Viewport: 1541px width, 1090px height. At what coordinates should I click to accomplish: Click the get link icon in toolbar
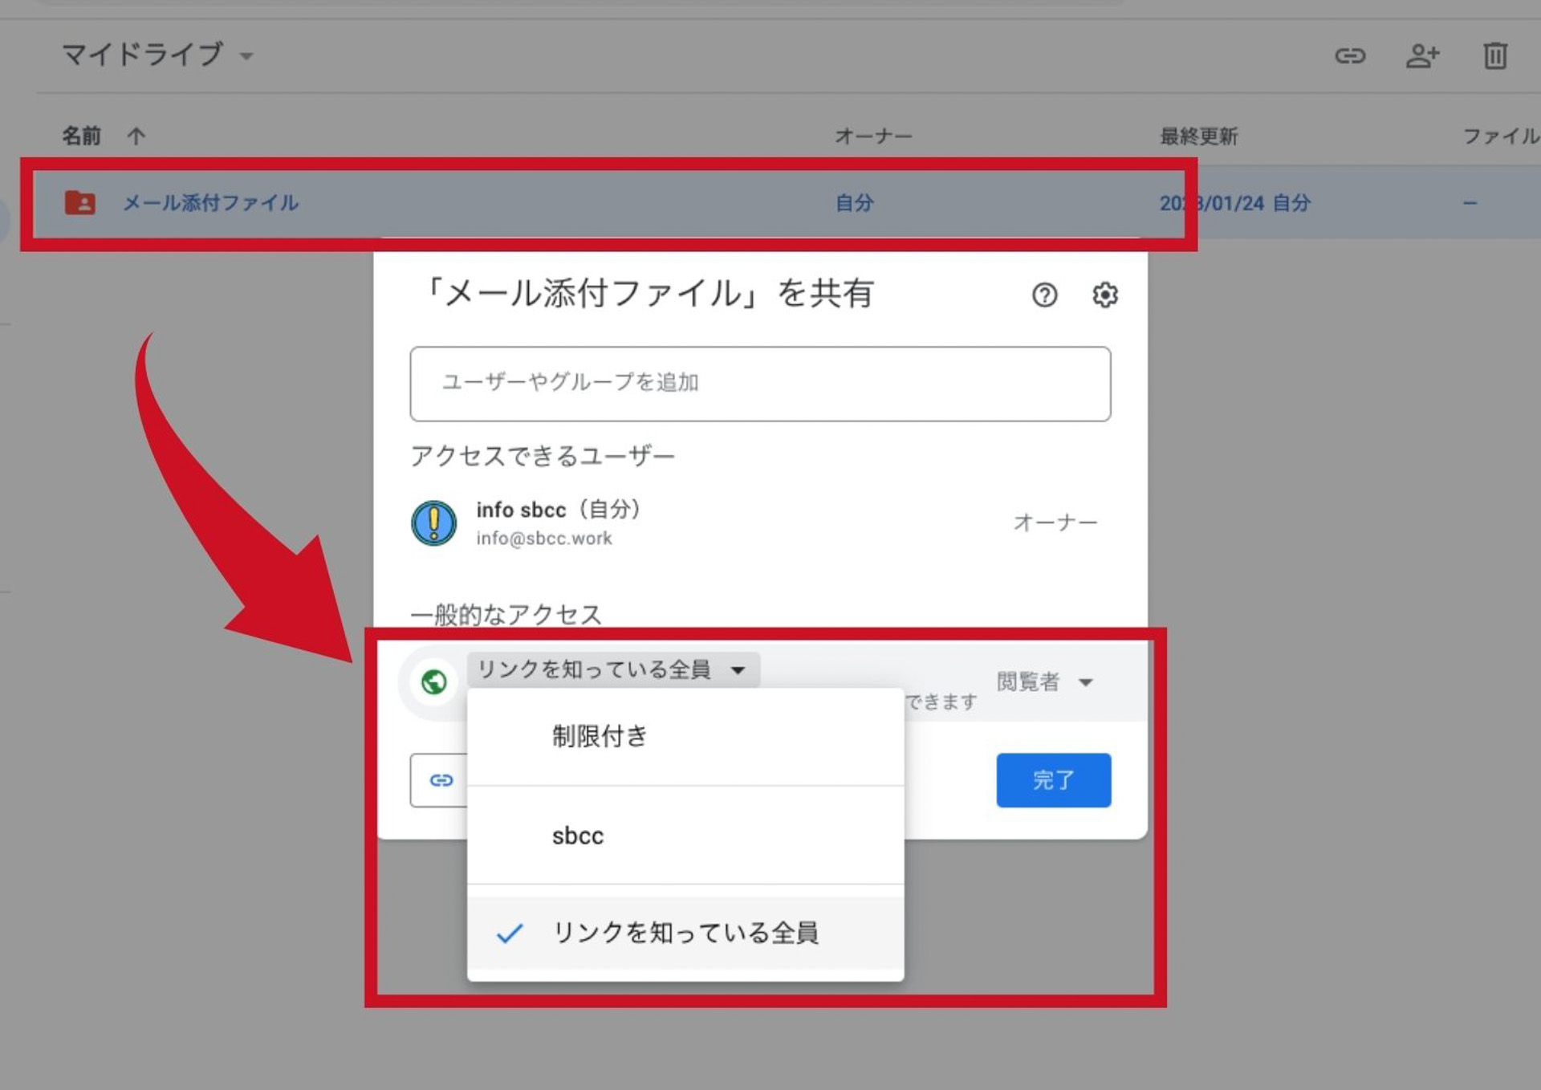tap(1349, 56)
